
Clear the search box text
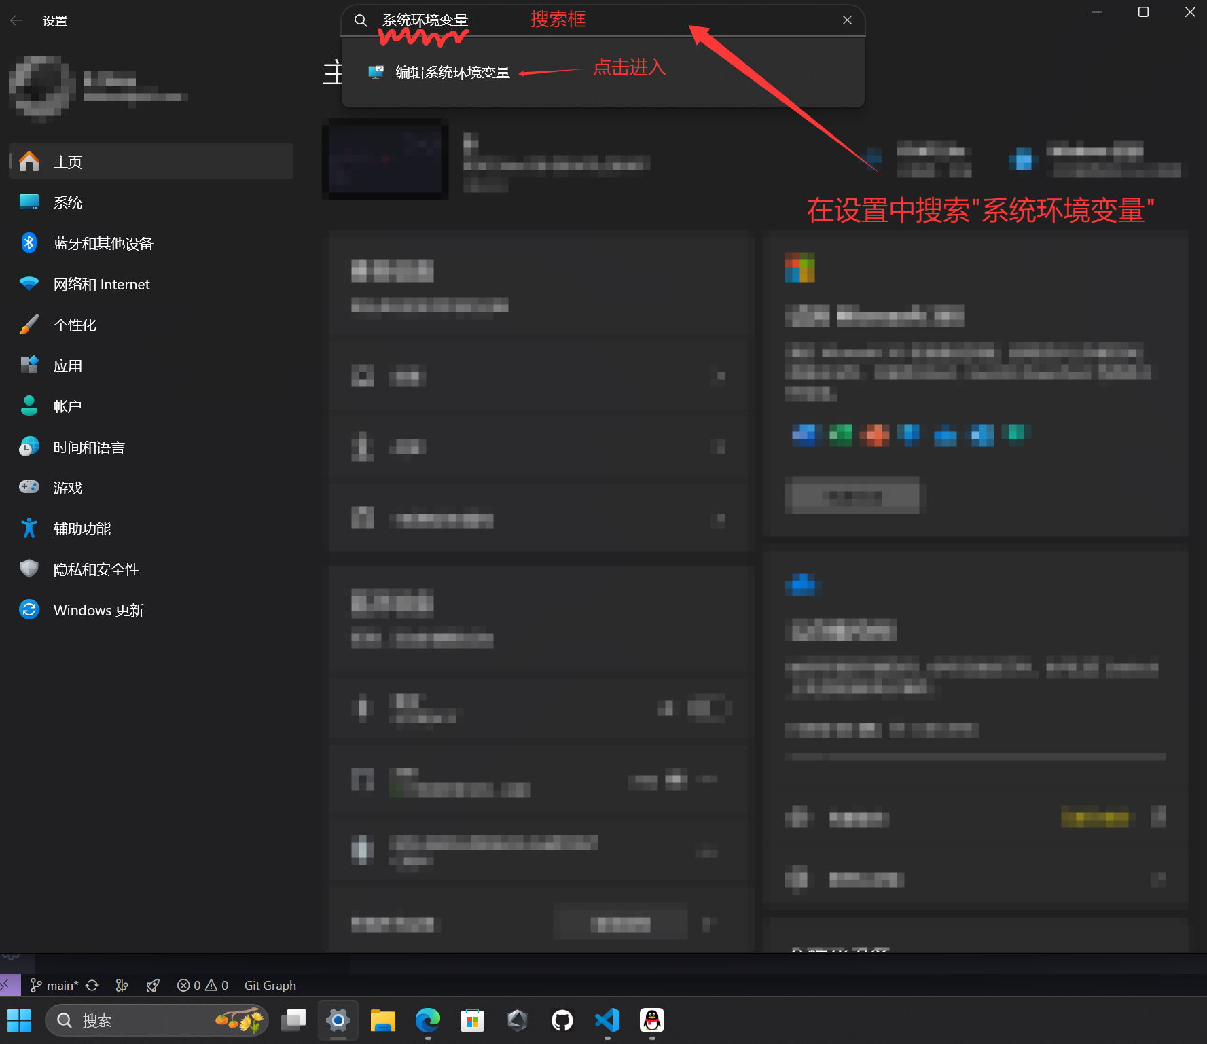[846, 20]
